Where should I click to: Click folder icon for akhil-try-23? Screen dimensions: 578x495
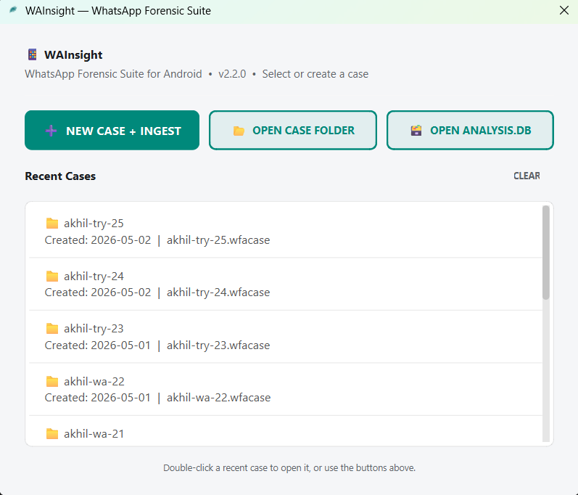coord(52,328)
